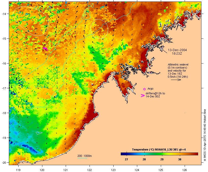Click the cyan 200 1000m isobath legend line
The height and width of the screenshot is (172, 208).
click(82, 158)
